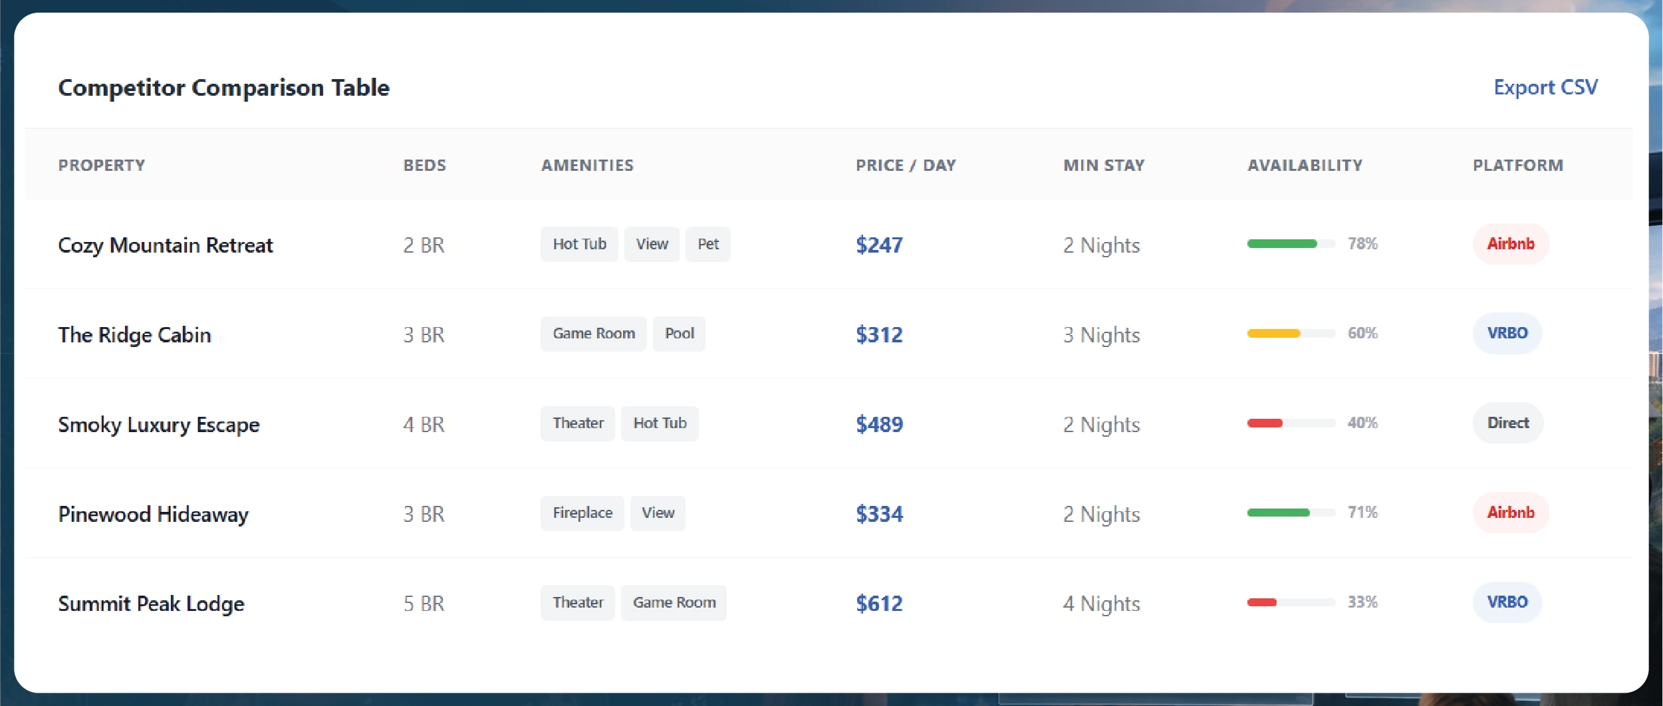The height and width of the screenshot is (706, 1663).
Task: Click the VRBO badge for The Ridge Cabin
Action: coord(1507,333)
